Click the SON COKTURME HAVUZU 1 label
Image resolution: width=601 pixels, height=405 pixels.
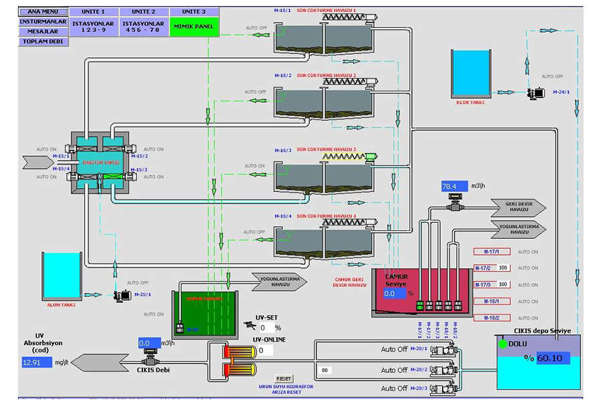[326, 11]
